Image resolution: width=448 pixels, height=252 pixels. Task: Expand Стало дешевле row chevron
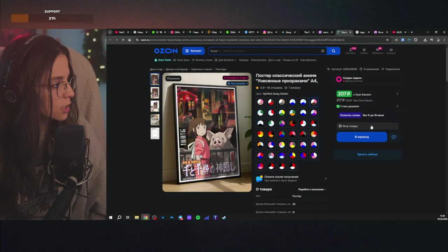tap(397, 106)
